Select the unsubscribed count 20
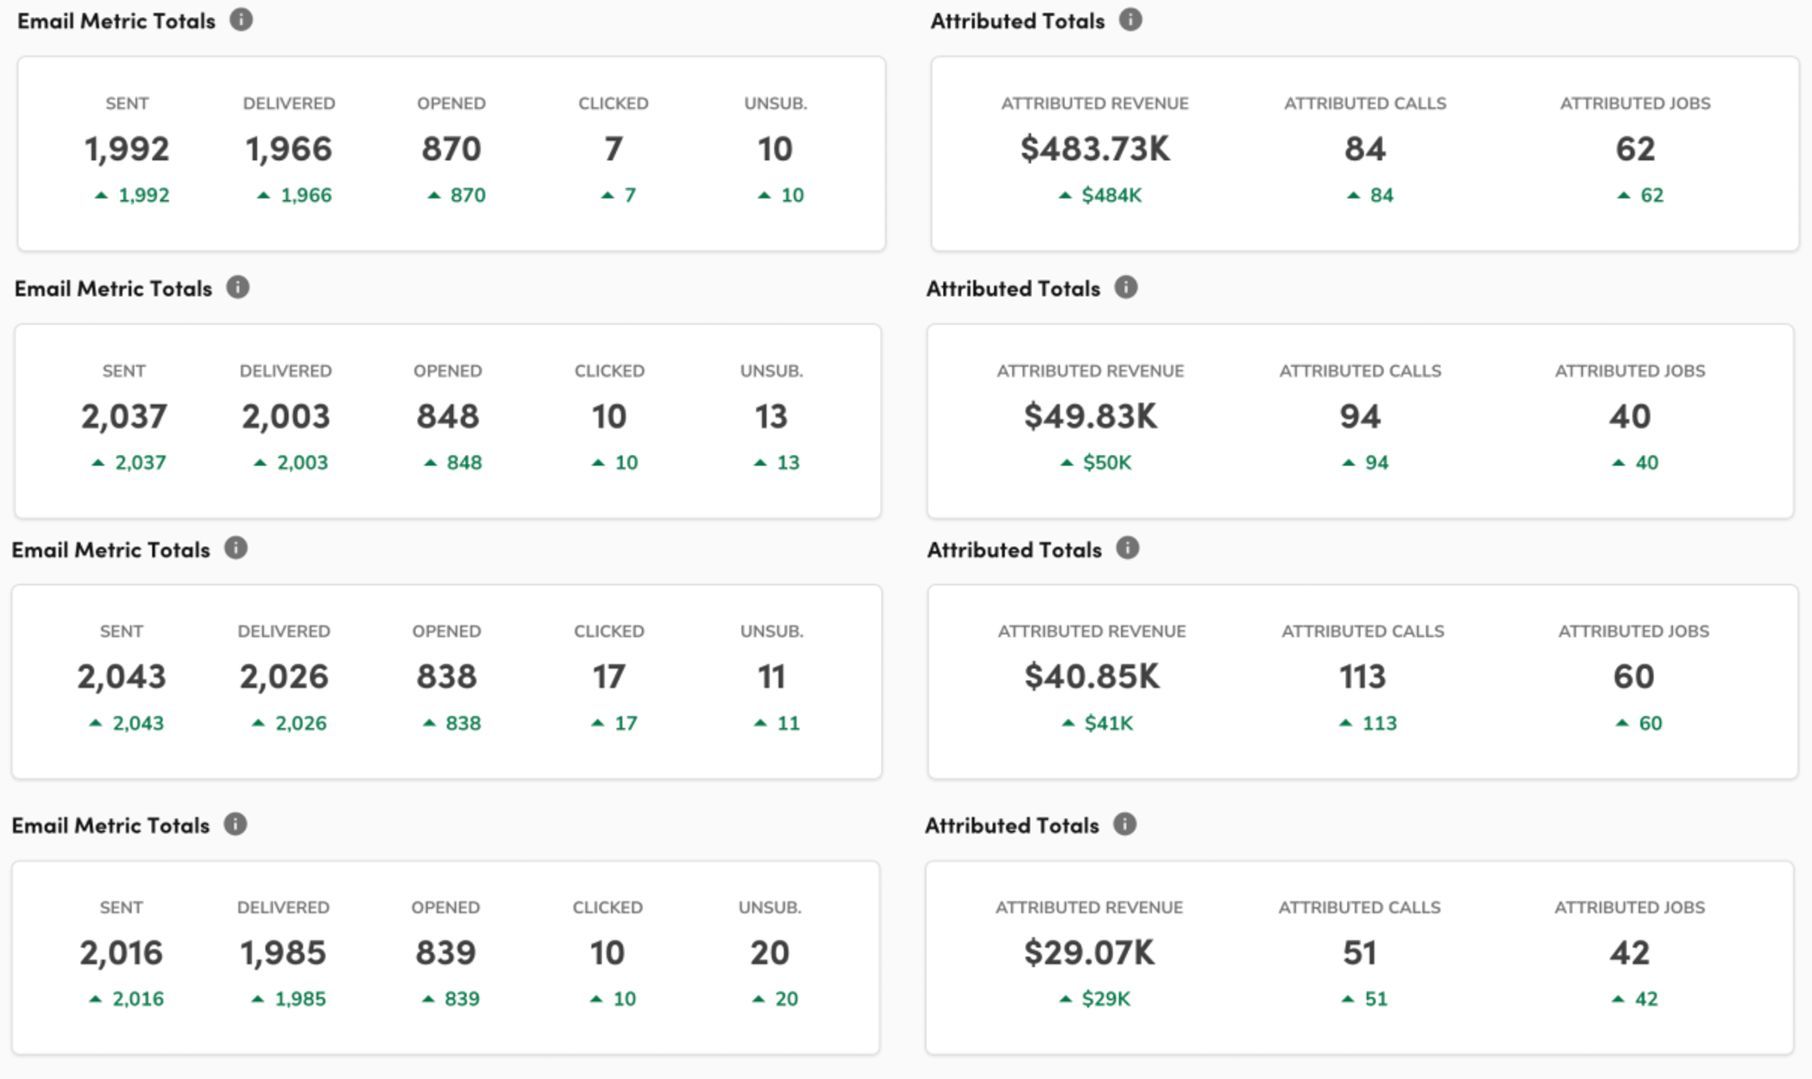The width and height of the screenshot is (1812, 1079). coord(770,953)
